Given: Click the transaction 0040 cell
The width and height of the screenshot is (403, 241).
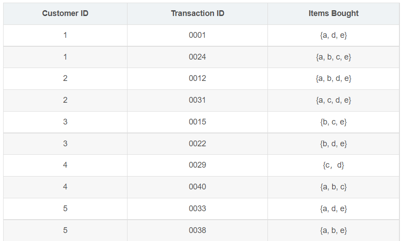Looking at the screenshot, I should pyautogui.click(x=197, y=187).
